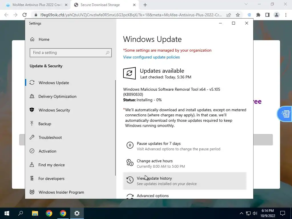Screen dimensions: 292x219
Task: Open Chrome three-dot menu
Action: coord(286,15)
